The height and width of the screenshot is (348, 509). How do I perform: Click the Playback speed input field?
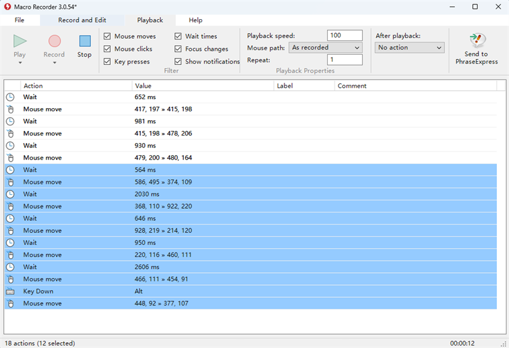pos(344,36)
